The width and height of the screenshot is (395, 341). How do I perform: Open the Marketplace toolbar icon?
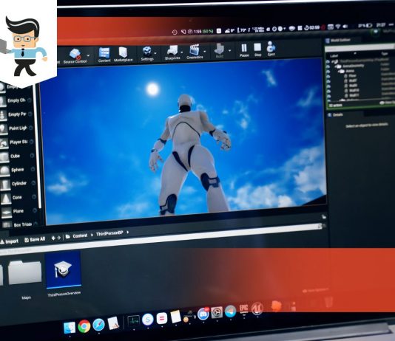click(x=123, y=54)
